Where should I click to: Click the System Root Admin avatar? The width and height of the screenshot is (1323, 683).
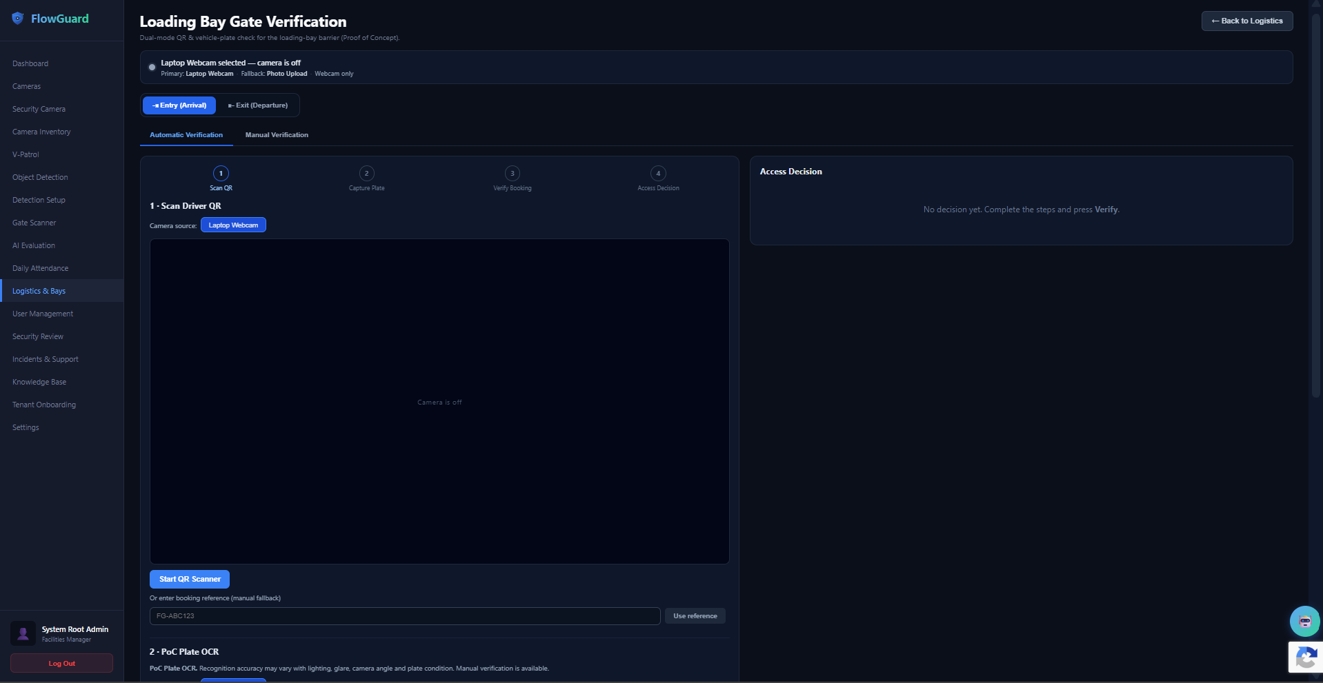coord(23,633)
